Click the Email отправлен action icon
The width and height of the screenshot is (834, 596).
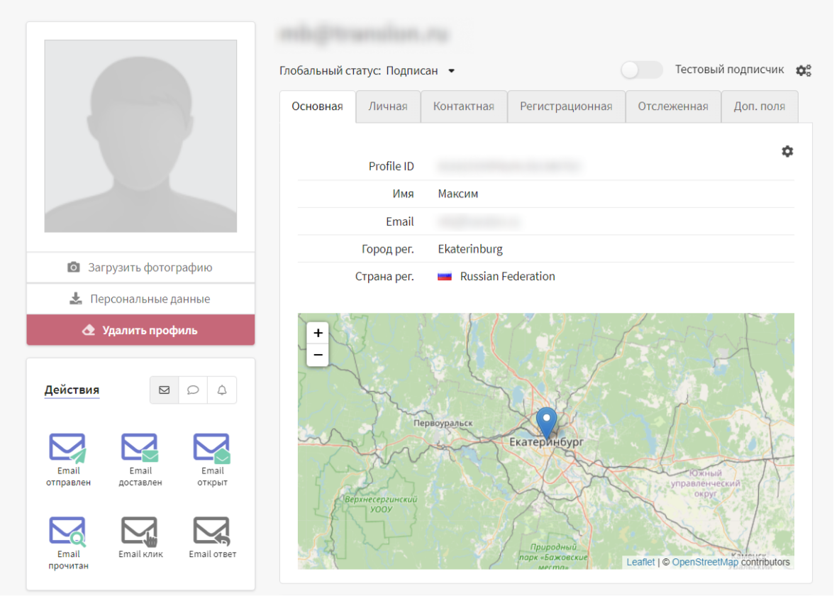coord(68,448)
